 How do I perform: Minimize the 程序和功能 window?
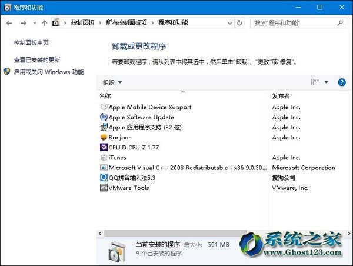[298, 7]
